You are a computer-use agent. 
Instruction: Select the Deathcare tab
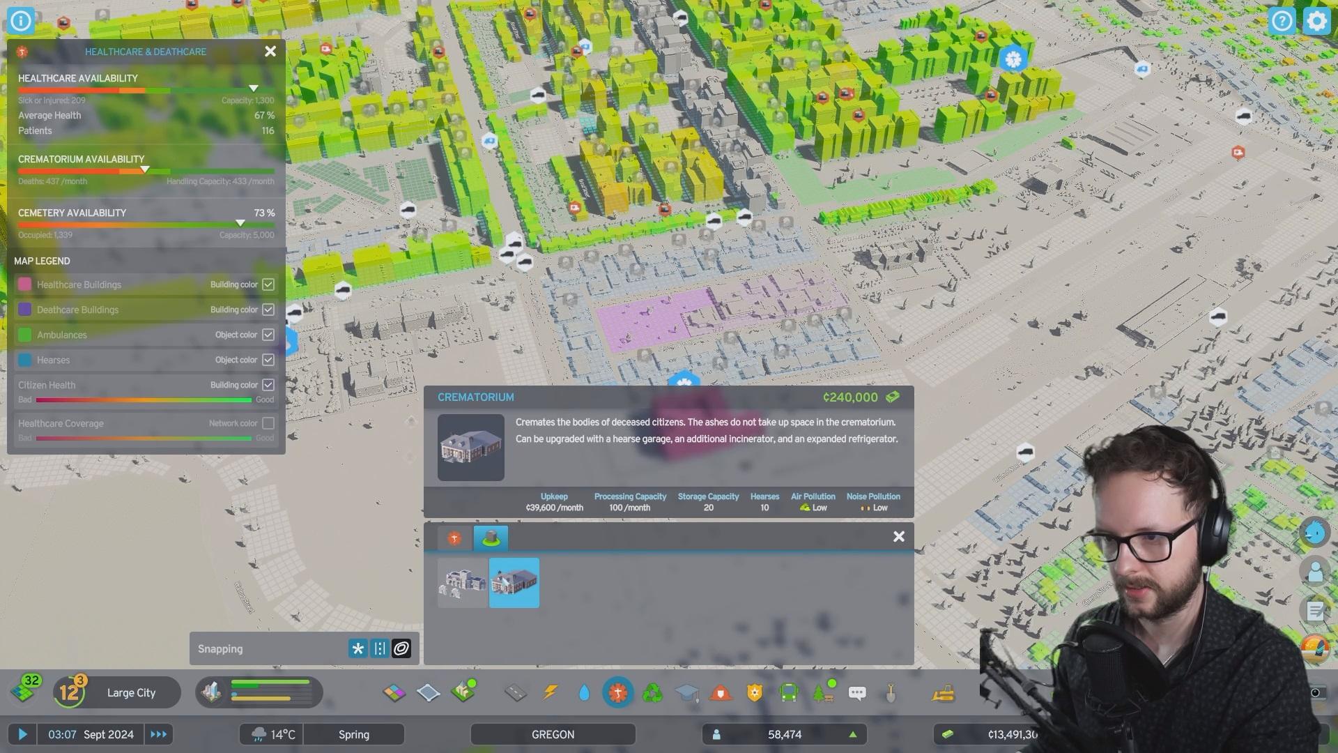pyautogui.click(x=491, y=538)
